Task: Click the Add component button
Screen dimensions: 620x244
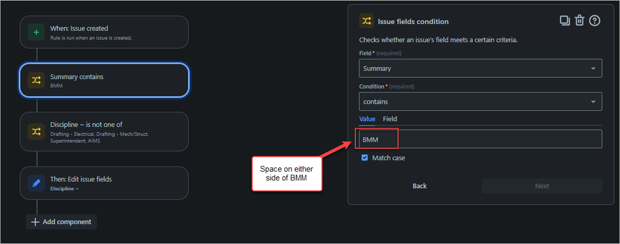Action: 61,222
